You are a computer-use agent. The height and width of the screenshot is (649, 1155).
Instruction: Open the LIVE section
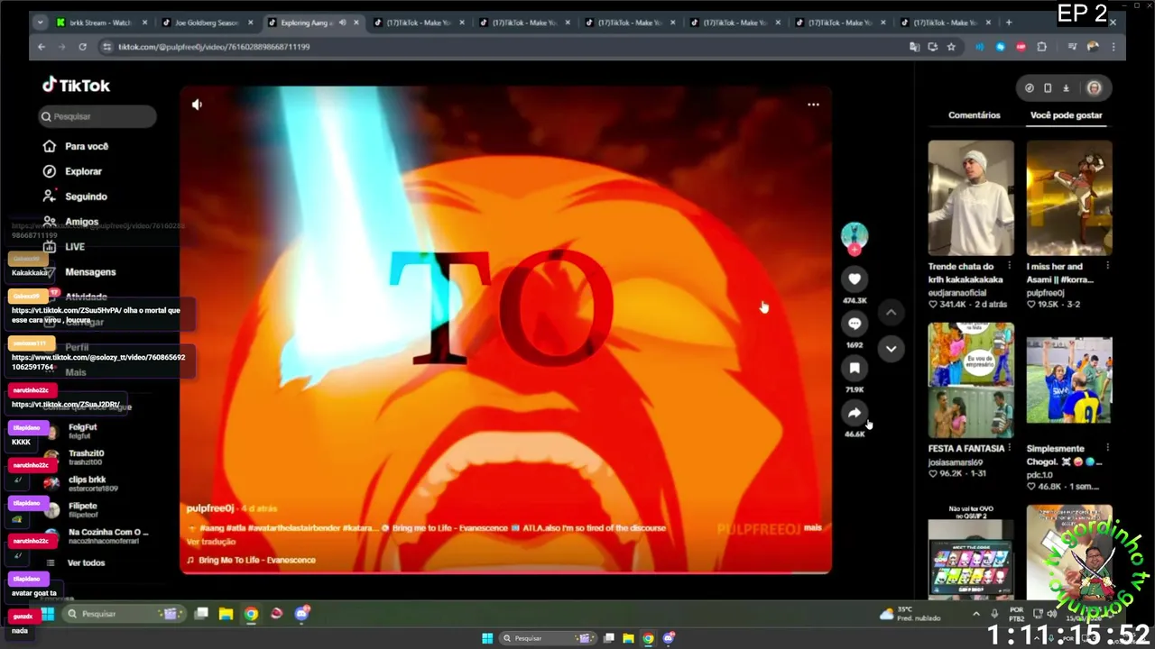coord(63,247)
